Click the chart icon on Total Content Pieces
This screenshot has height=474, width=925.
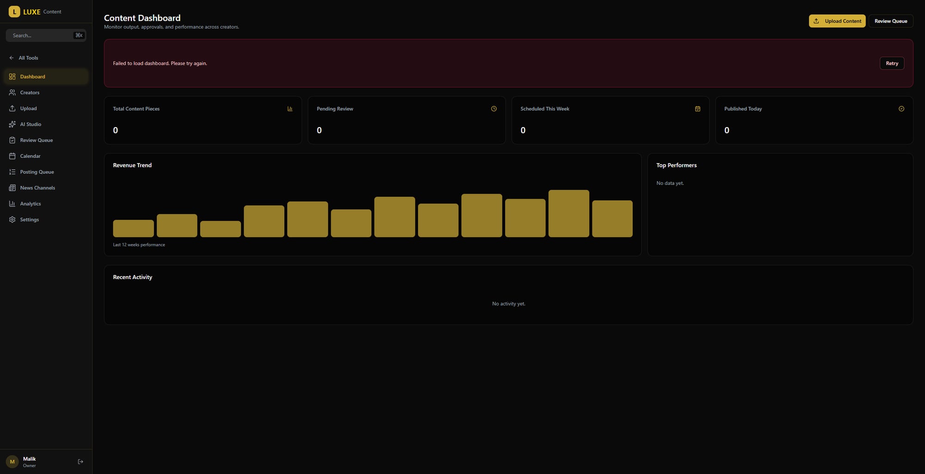290,109
